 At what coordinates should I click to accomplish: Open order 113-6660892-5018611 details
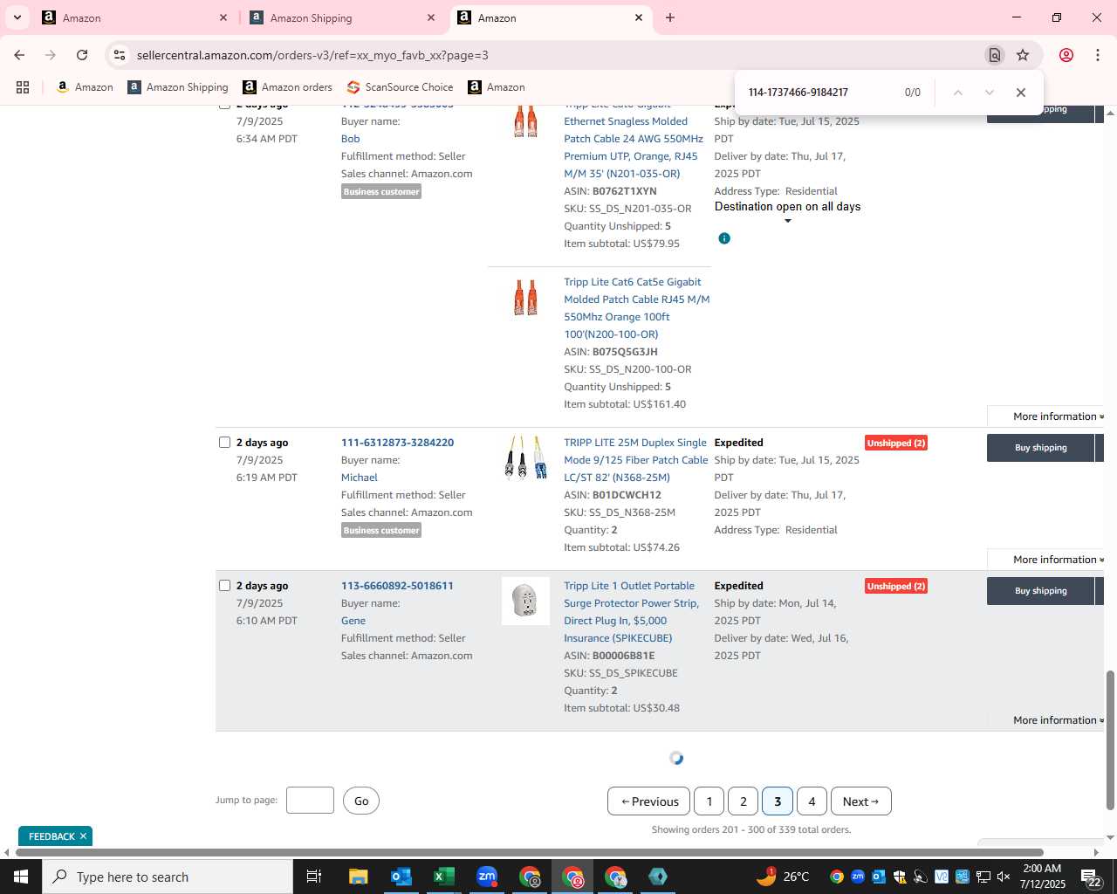397,586
